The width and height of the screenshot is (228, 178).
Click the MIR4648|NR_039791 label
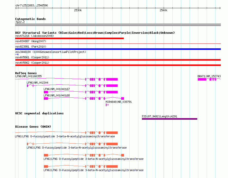tap(119, 102)
